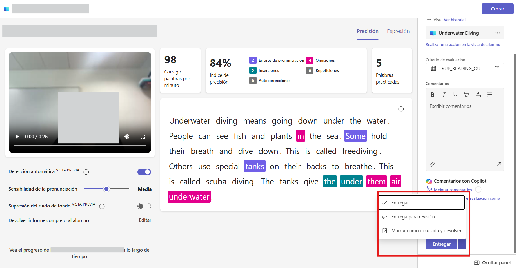The image size is (516, 268).
Task: Select Entregar from the dropdown menu
Action: pos(422,203)
